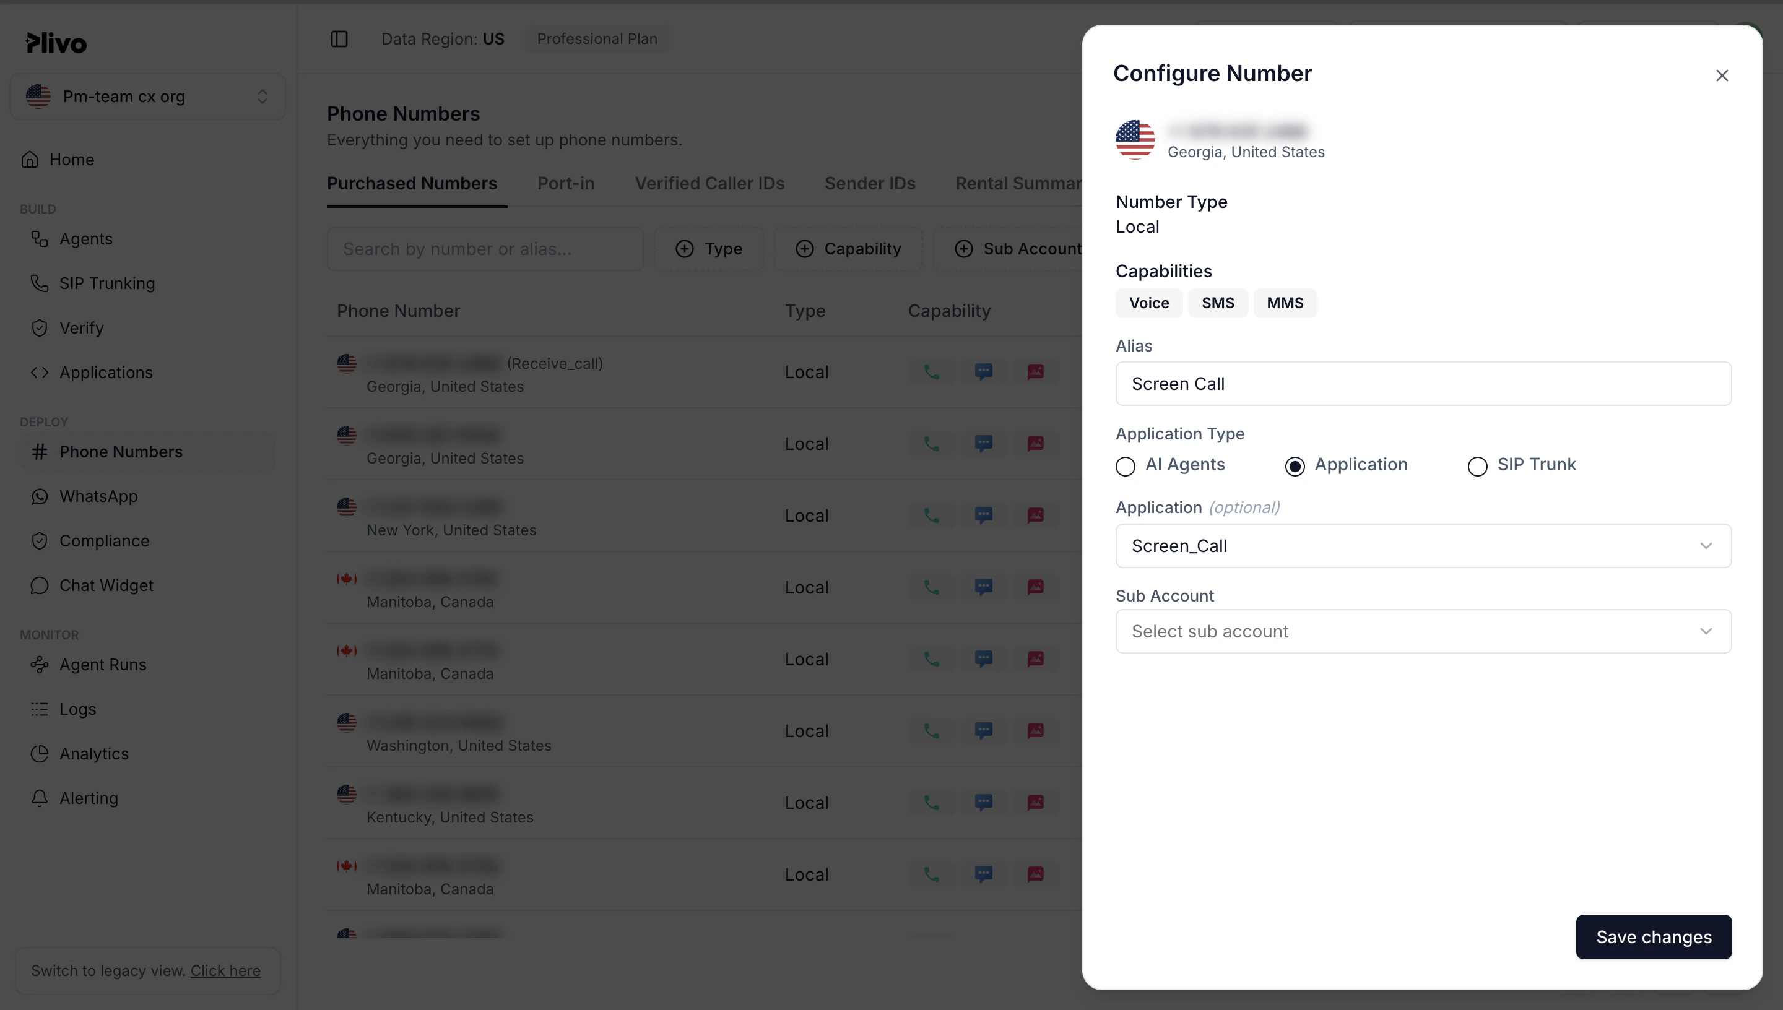This screenshot has width=1783, height=1010.
Task: Click the MMS icon in Receive_call row
Action: click(x=1036, y=372)
